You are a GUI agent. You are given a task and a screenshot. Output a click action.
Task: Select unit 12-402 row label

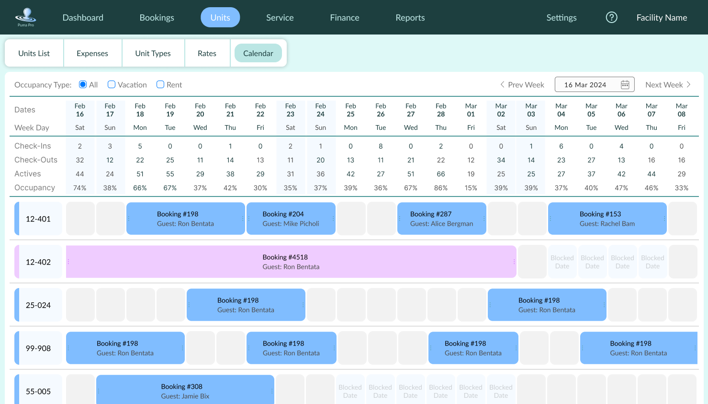(38, 262)
